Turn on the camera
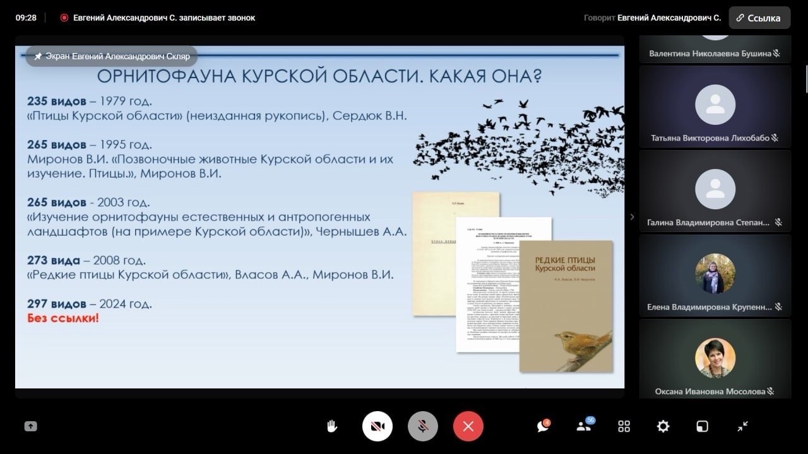The image size is (808, 454). coord(377,426)
